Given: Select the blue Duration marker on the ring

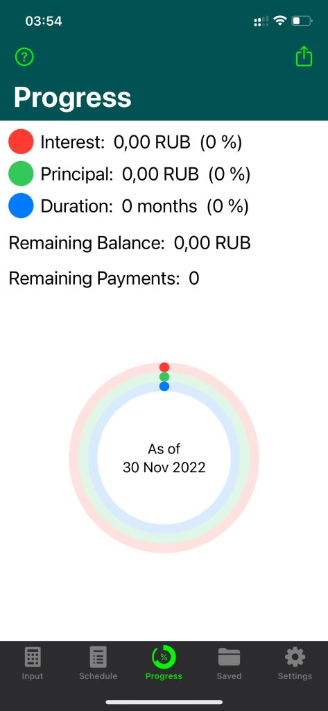Looking at the screenshot, I should click(164, 386).
